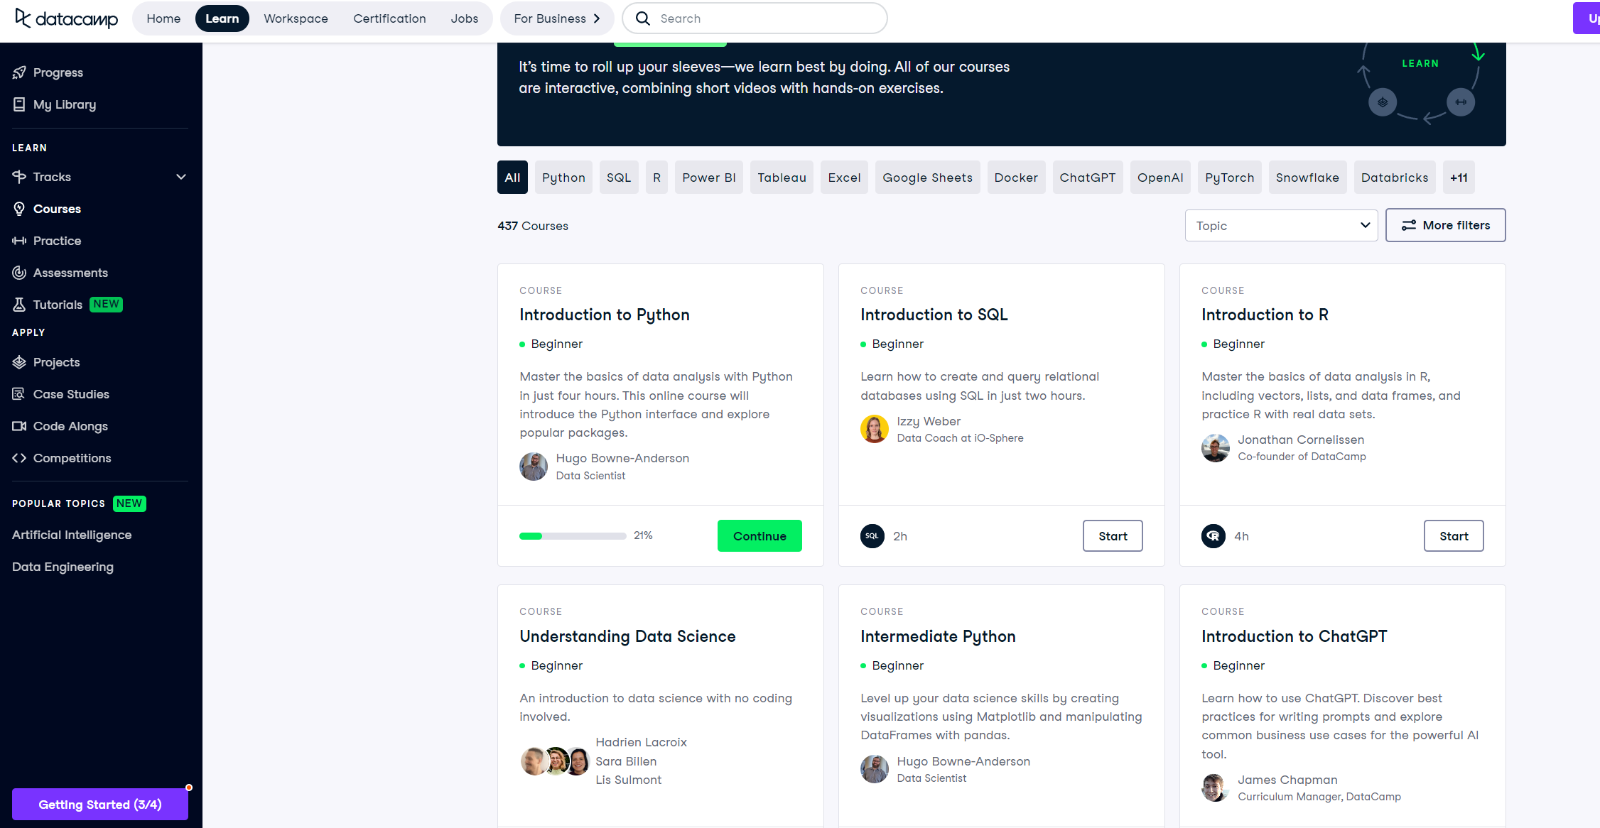The image size is (1600, 828).
Task: Open the Topic dropdown
Action: [x=1281, y=226]
